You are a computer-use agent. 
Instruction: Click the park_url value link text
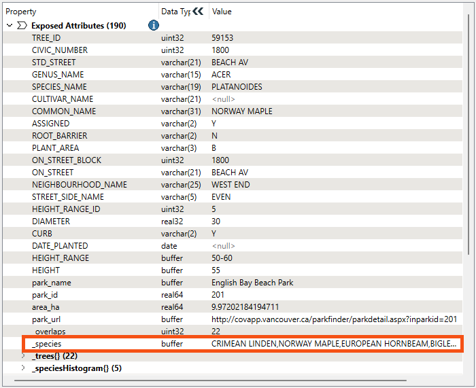click(334, 319)
